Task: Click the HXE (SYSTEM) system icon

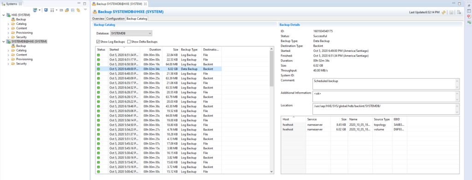Action: (x=8, y=15)
